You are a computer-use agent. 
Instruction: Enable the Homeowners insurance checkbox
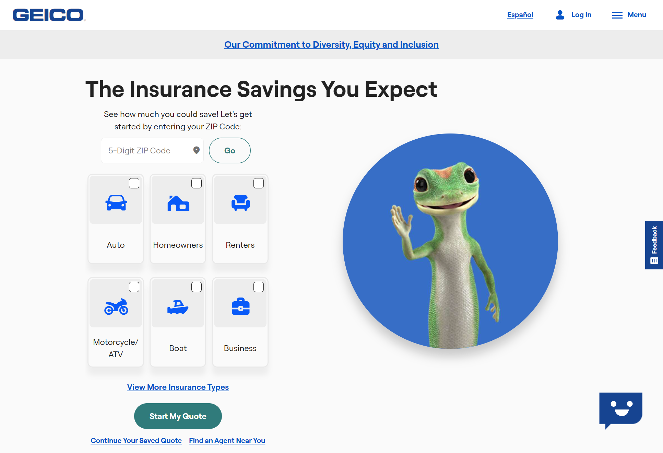coord(196,183)
